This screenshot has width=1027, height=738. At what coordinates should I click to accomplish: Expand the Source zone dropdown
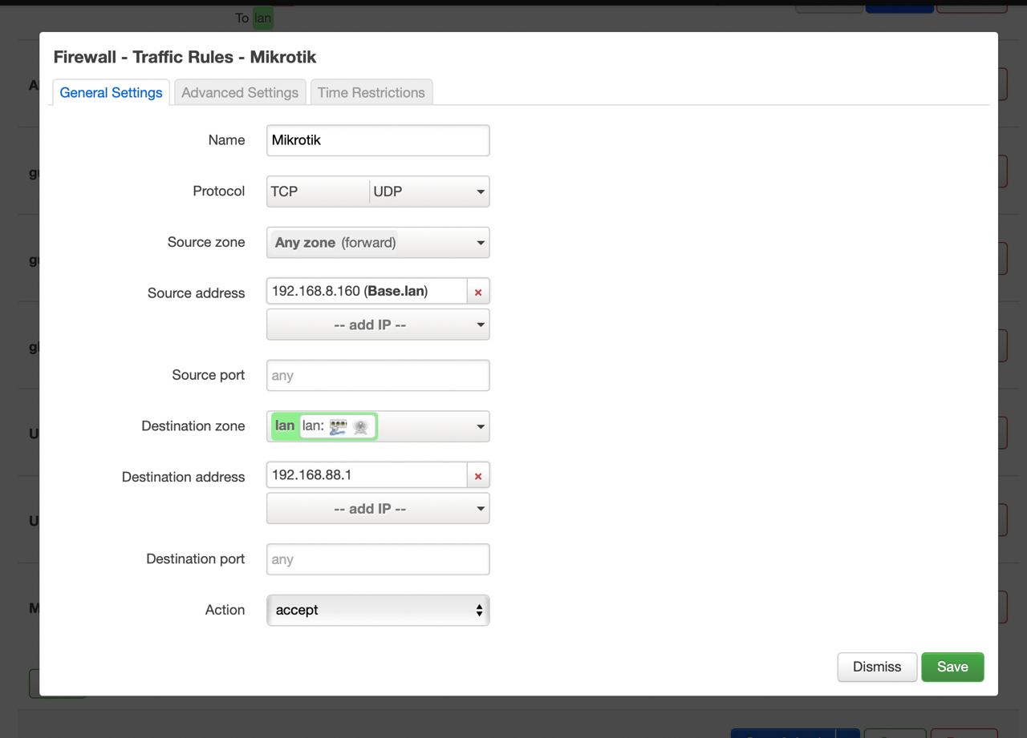click(x=378, y=242)
